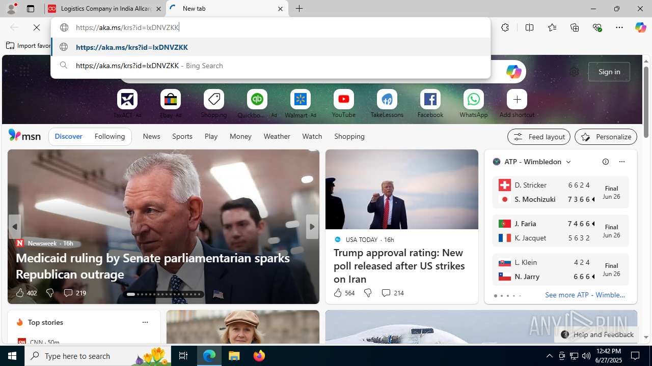This screenshot has height=366, width=652.
Task: Open Favorites star icon
Action: click(x=552, y=27)
